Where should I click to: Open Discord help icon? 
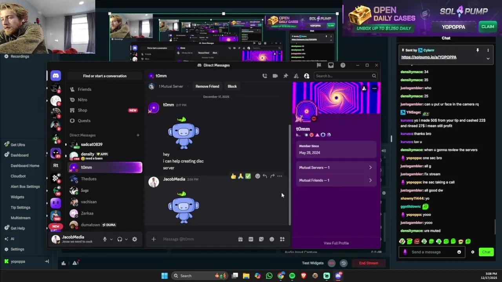tap(343, 65)
